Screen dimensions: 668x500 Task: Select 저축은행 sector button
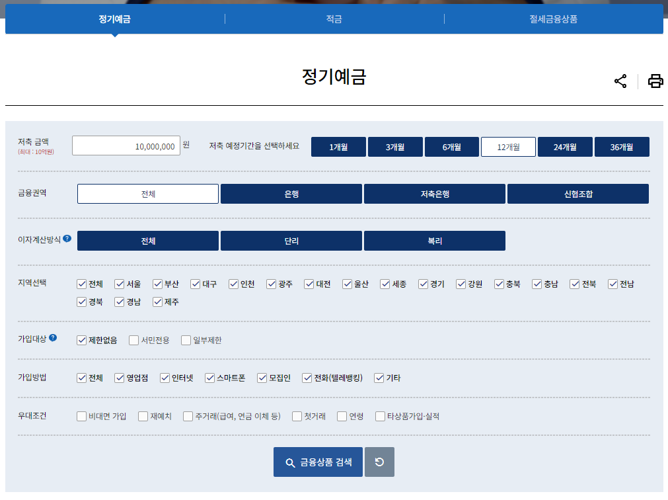[x=435, y=194]
